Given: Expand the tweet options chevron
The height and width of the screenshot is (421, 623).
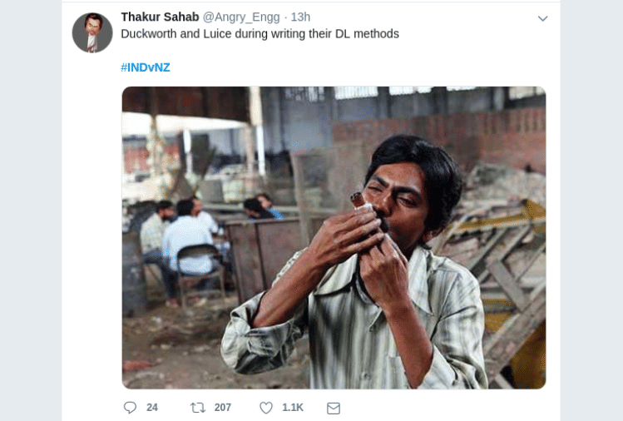Looking at the screenshot, I should pyautogui.click(x=542, y=18).
